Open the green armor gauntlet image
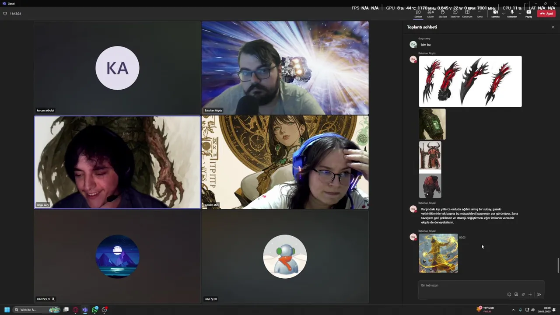The width and height of the screenshot is (560, 315). (432, 124)
